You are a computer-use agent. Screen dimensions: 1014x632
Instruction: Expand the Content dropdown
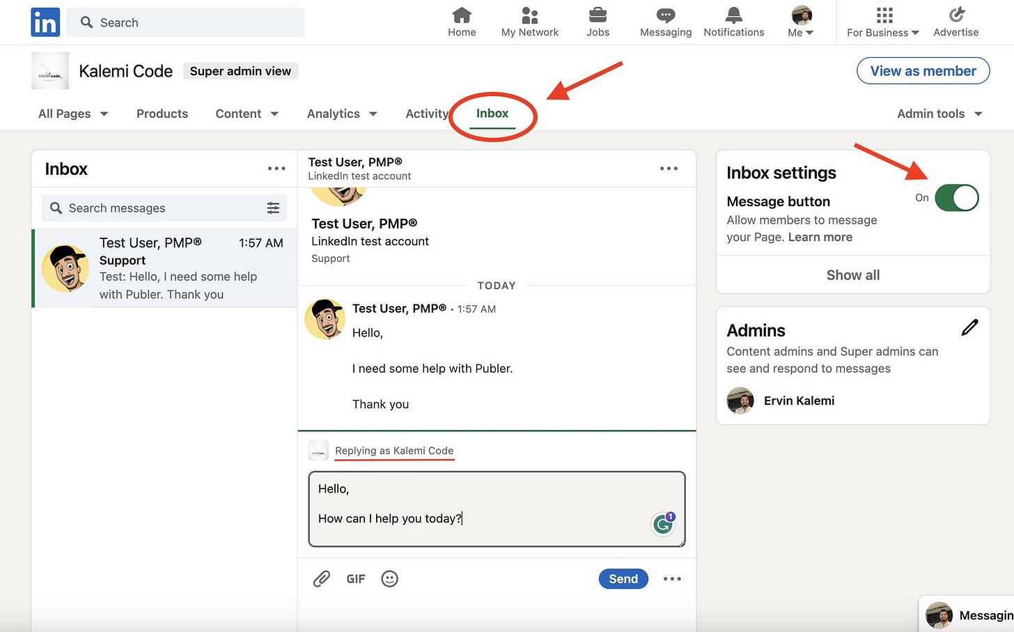pyautogui.click(x=247, y=114)
